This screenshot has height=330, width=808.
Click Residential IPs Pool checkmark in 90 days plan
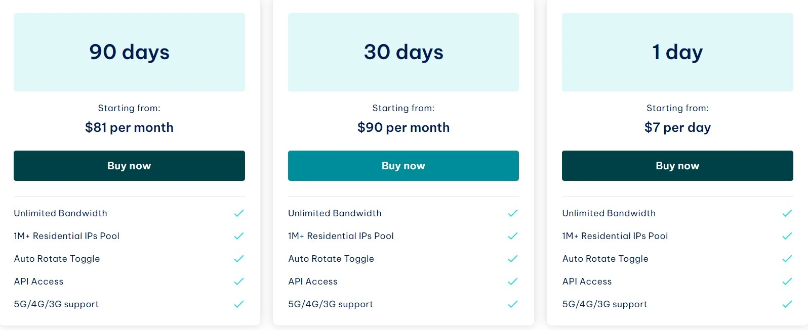pyautogui.click(x=239, y=236)
